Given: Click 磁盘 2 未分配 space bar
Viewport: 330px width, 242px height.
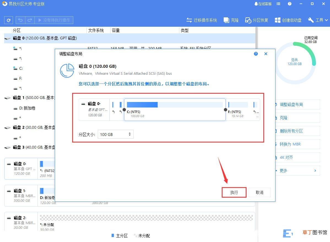Looking at the screenshot, I should pyautogui.click(x=146, y=218).
